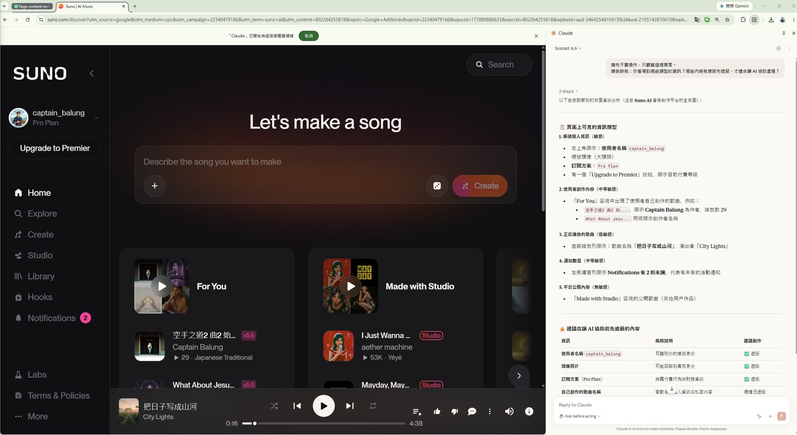The image size is (797, 435).
Task: Click the Google Translate icon in address bar
Action: 697,20
